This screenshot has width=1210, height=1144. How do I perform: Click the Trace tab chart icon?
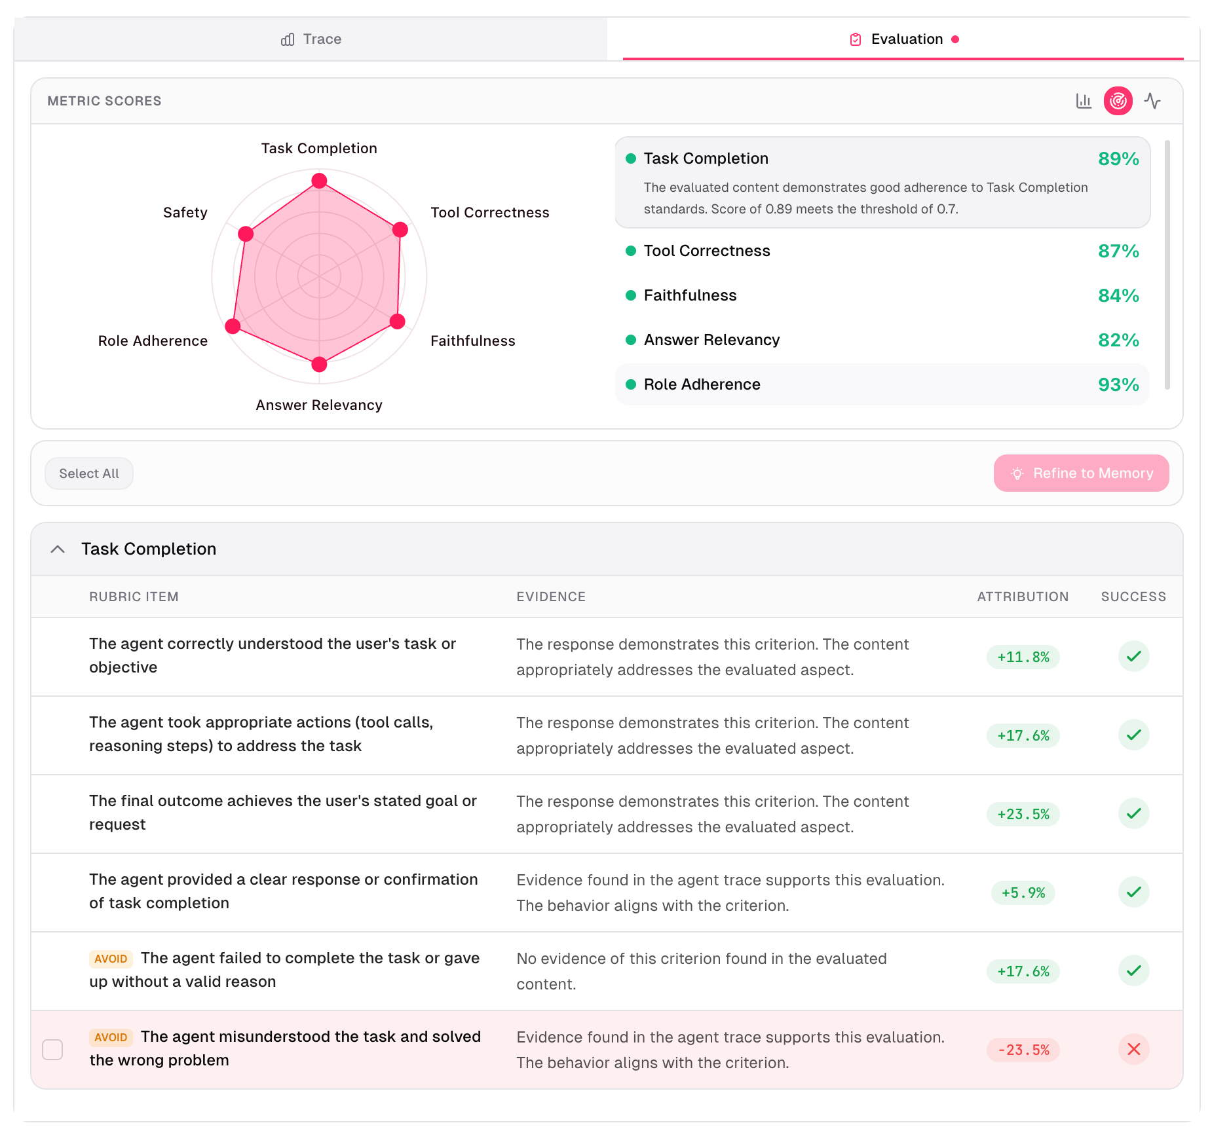tap(287, 39)
